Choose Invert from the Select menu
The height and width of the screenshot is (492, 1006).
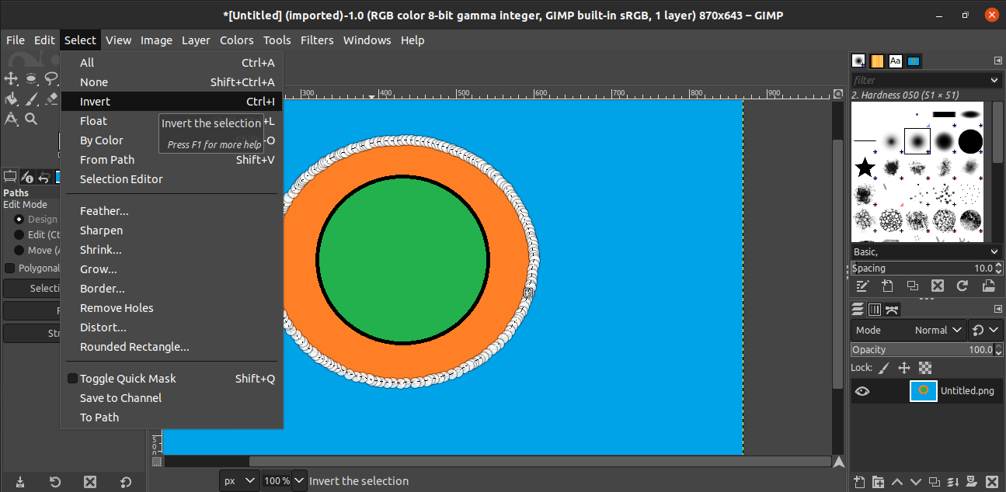click(95, 102)
